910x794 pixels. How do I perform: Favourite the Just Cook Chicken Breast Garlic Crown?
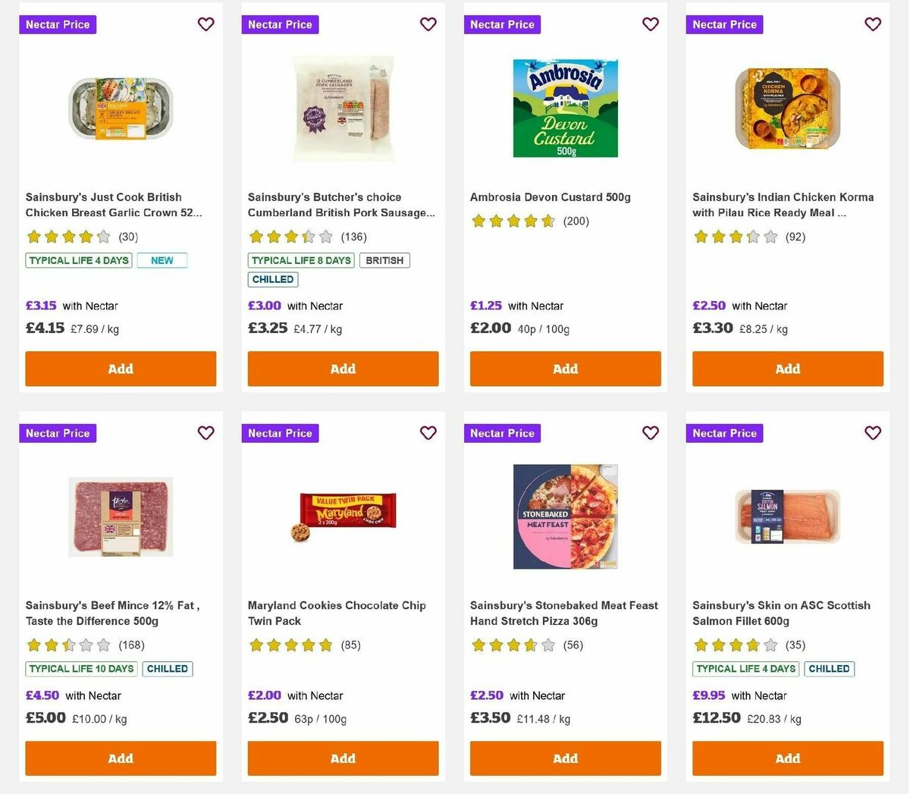point(206,24)
